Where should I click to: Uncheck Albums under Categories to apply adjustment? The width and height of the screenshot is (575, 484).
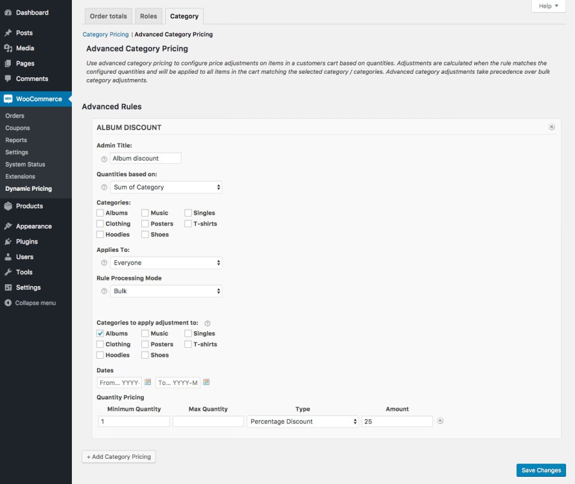(101, 333)
